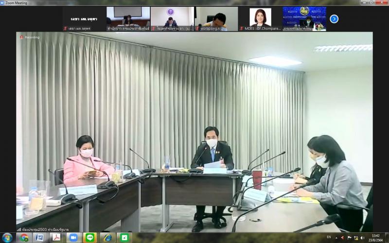Select the thumbnail with the blue ministry backdrop
The width and height of the screenshot is (389, 243).
coord(304,18)
